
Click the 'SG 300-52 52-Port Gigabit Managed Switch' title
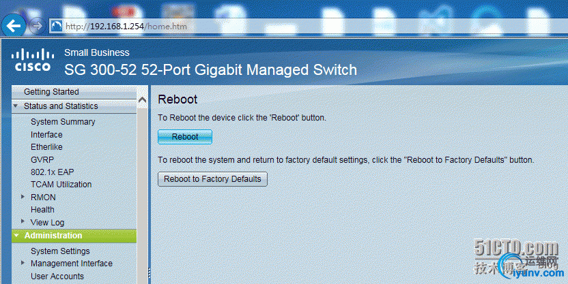(x=210, y=69)
